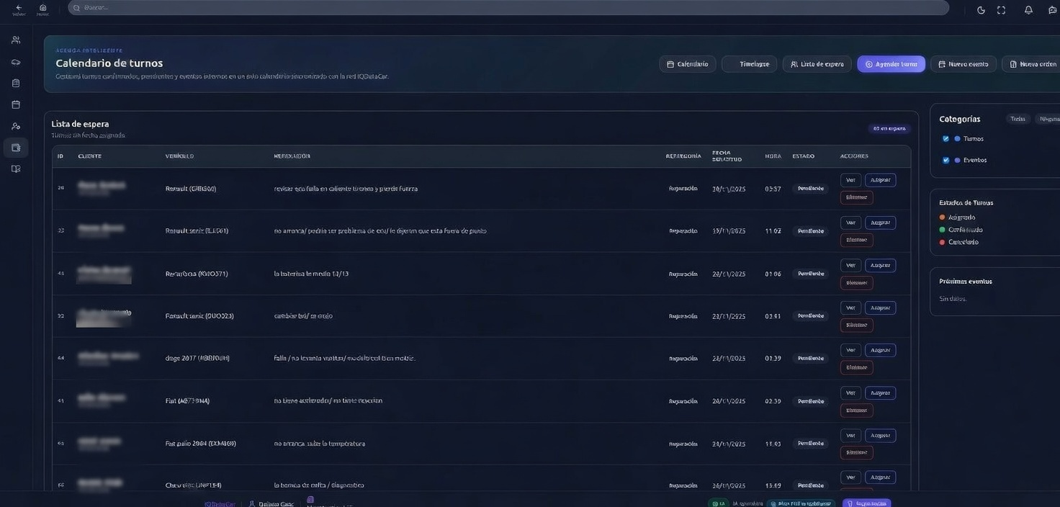Click the Nuevo evento button
Viewport: 1060px width, 507px height.
point(963,64)
